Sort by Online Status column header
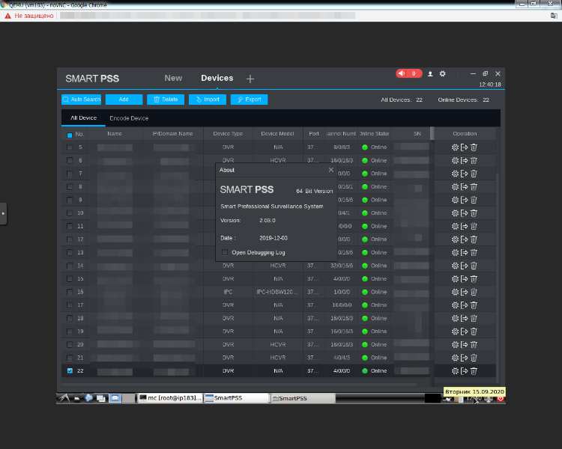Viewport: 562px width, 449px height. 374,133
